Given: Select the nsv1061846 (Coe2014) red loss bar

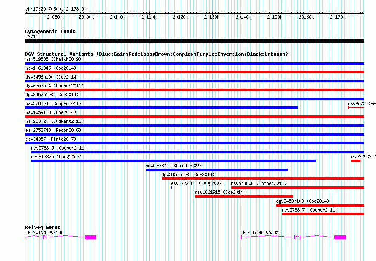Looking at the screenshot, I should pyautogui.click(x=194, y=72).
